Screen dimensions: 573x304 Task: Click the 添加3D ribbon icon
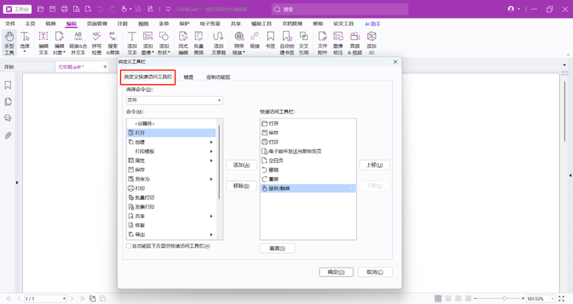pos(372,42)
